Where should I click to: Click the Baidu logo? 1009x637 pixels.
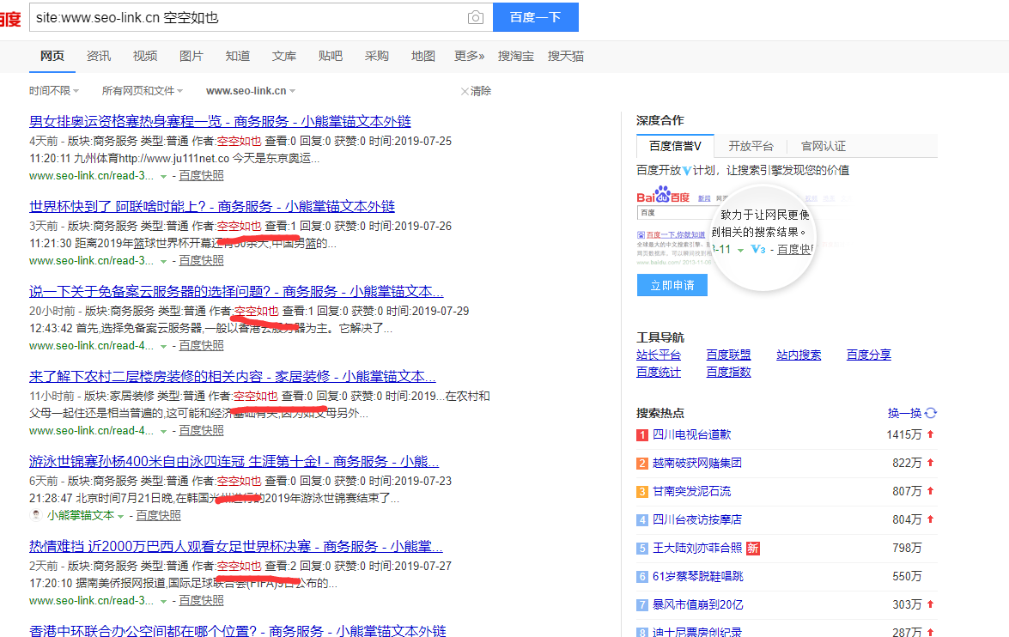tap(10, 18)
